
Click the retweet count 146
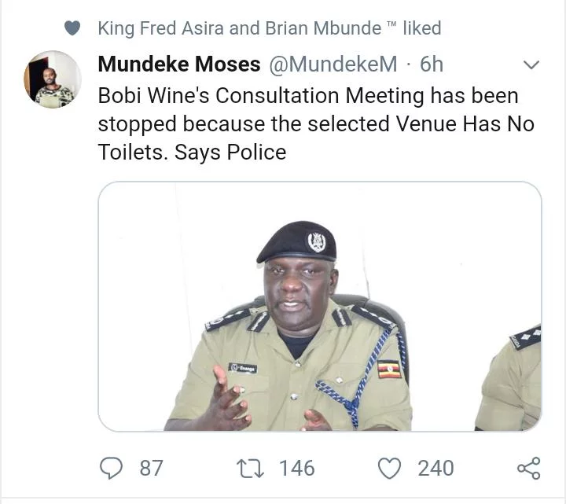click(296, 469)
